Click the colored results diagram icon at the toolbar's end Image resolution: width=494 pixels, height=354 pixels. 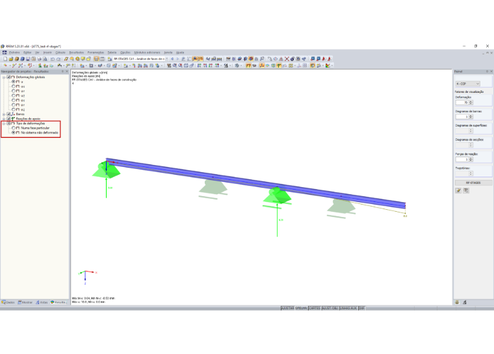tap(328, 66)
